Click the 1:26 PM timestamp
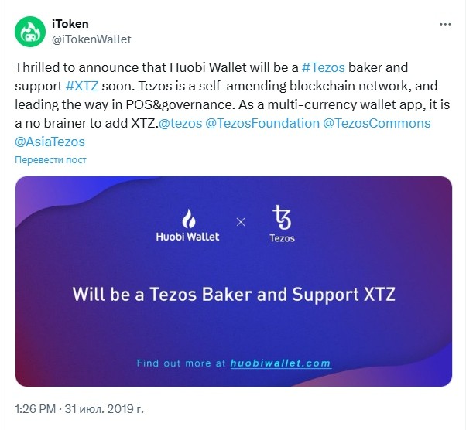 click(36, 409)
